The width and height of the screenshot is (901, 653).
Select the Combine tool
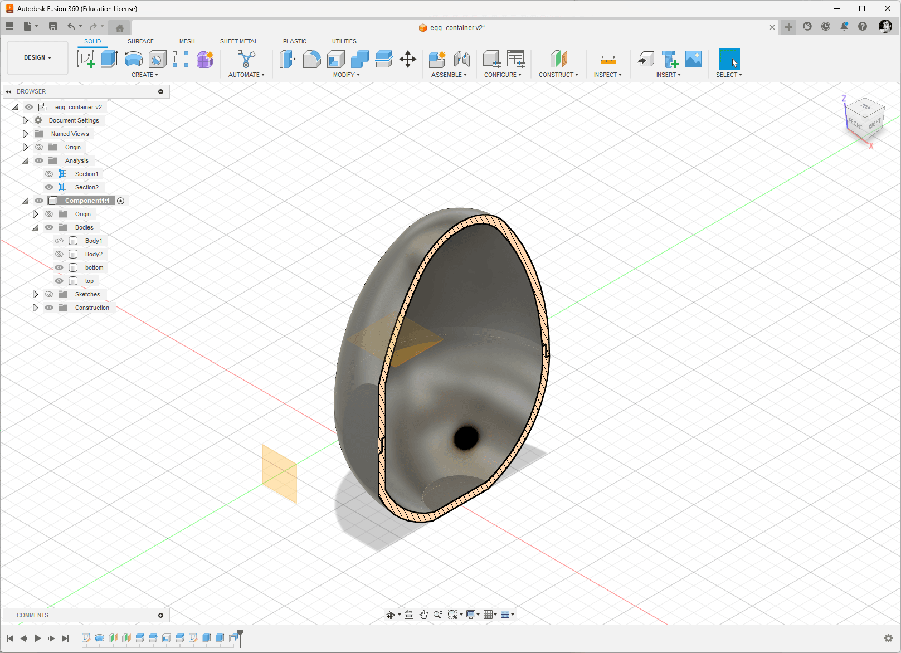(359, 59)
